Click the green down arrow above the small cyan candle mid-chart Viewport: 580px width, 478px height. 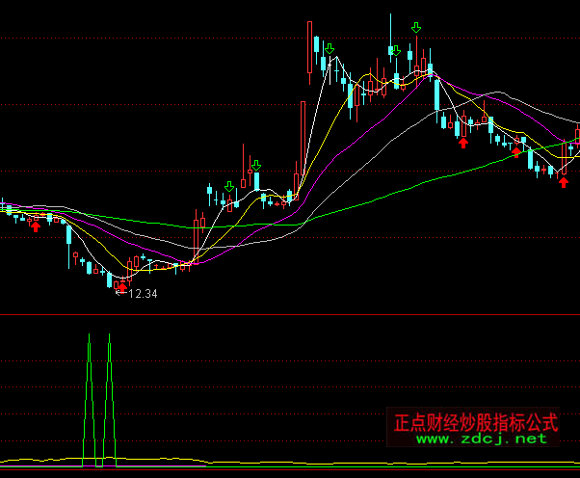pyautogui.click(x=255, y=166)
